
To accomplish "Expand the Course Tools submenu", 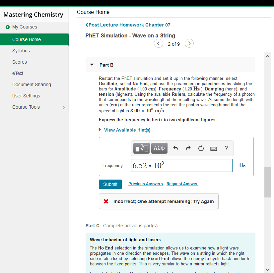I will coord(63,107).
